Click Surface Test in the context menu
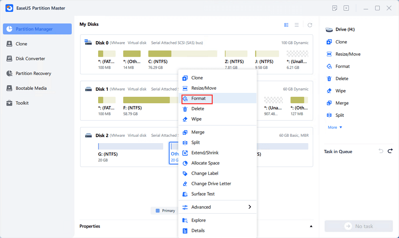399x238 pixels. (x=203, y=194)
